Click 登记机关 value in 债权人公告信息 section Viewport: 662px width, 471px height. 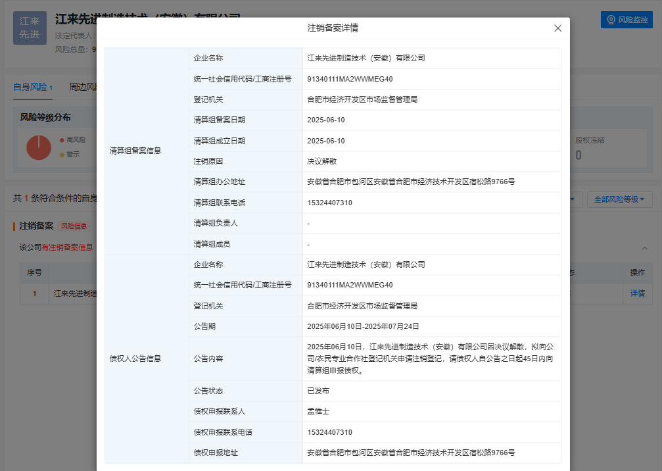tap(362, 306)
